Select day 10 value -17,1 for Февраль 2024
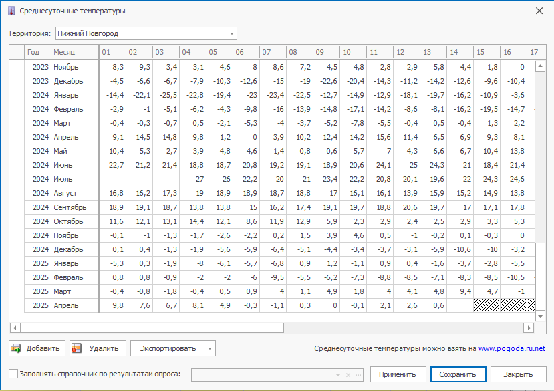 (353, 109)
